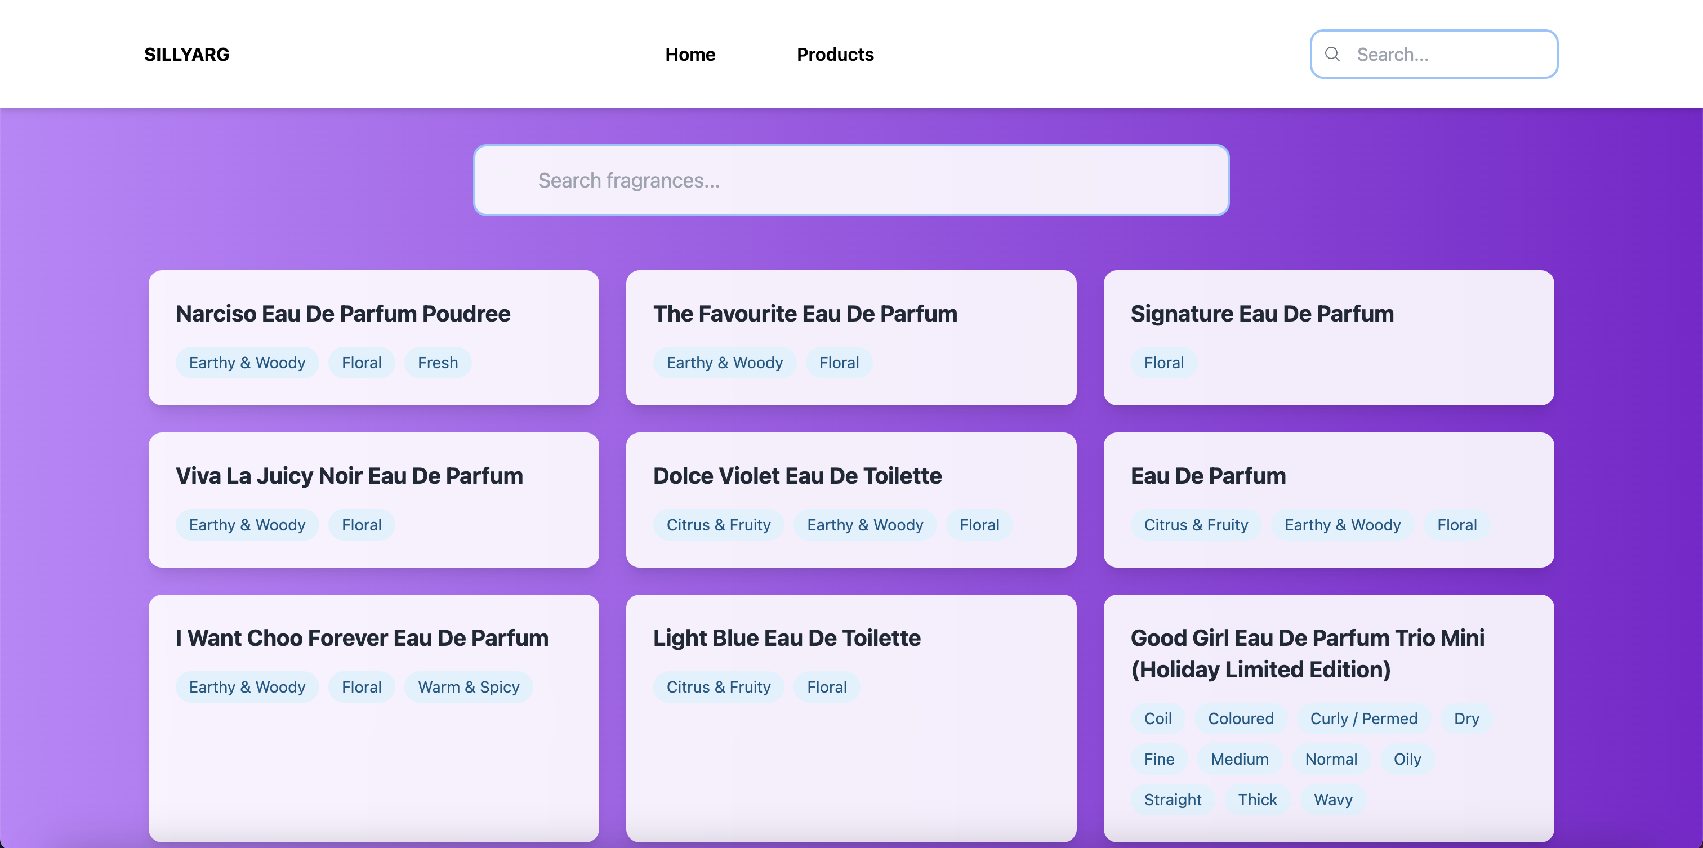The width and height of the screenshot is (1703, 848).
Task: Click the SILLYARG brand logo
Action: (x=186, y=54)
